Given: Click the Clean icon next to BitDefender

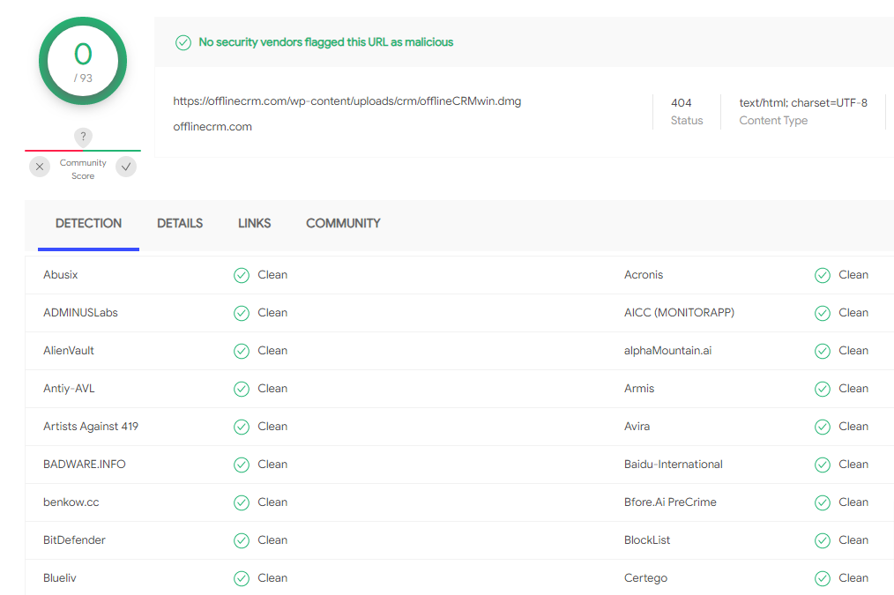Looking at the screenshot, I should coord(241,539).
